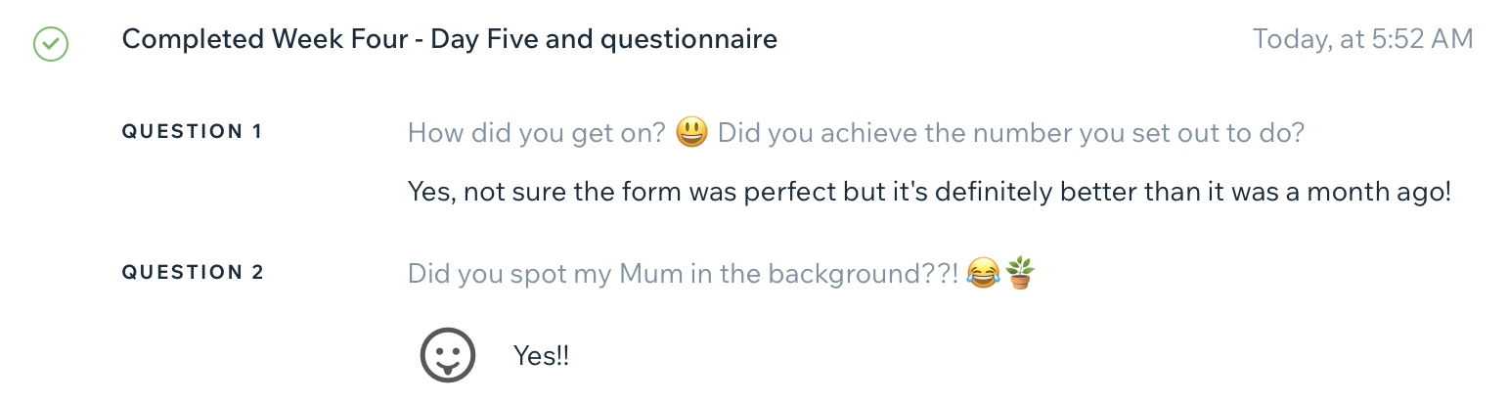Click the "How did you get on?" text
The width and height of the screenshot is (1508, 403).
tap(536, 133)
